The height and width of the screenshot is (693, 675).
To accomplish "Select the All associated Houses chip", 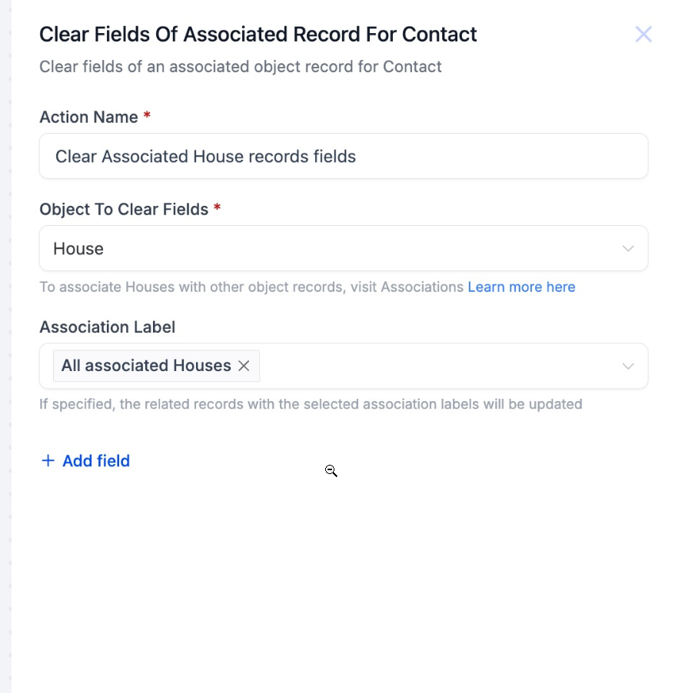I will point(146,366).
